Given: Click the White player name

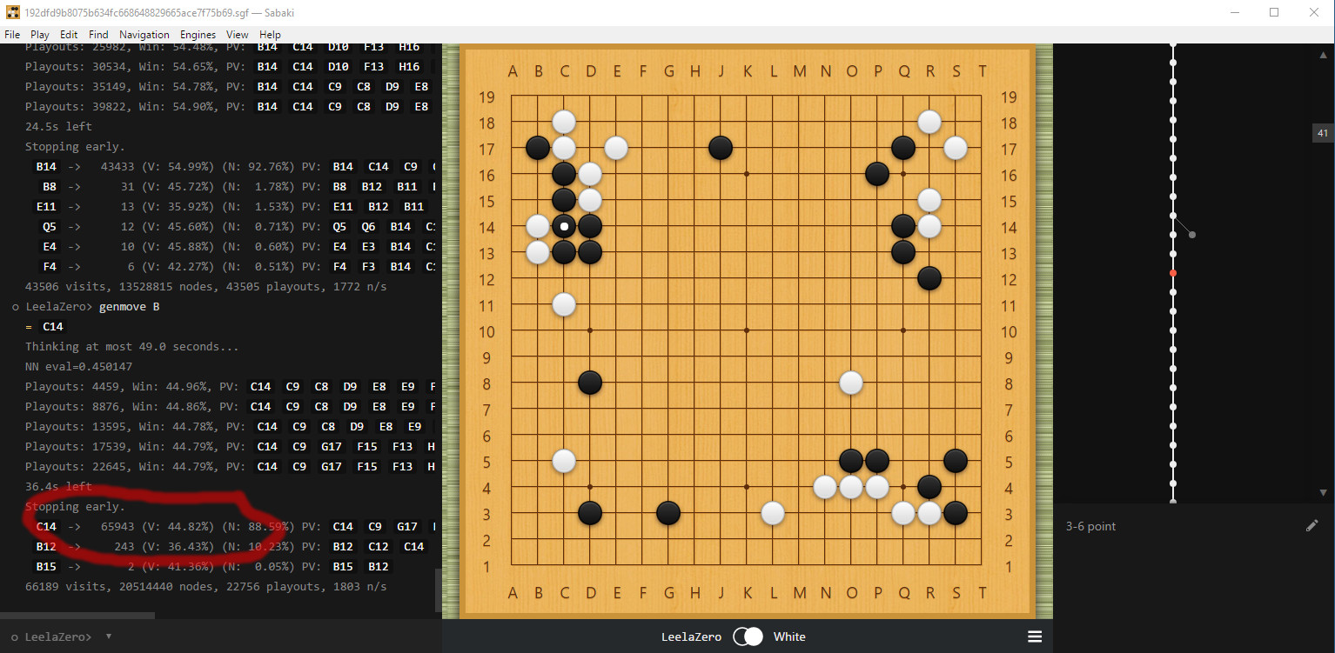Looking at the screenshot, I should pos(789,636).
